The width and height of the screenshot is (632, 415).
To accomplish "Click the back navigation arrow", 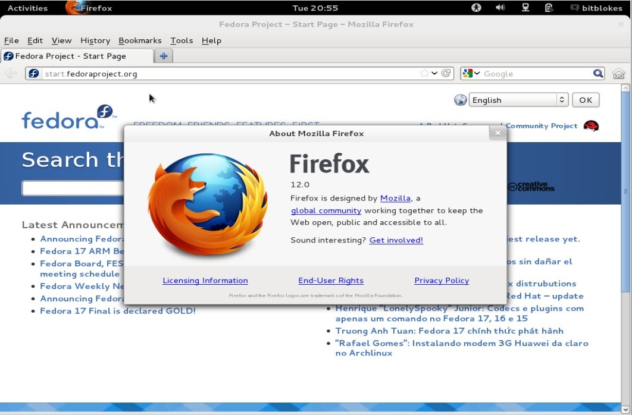I will 11,73.
